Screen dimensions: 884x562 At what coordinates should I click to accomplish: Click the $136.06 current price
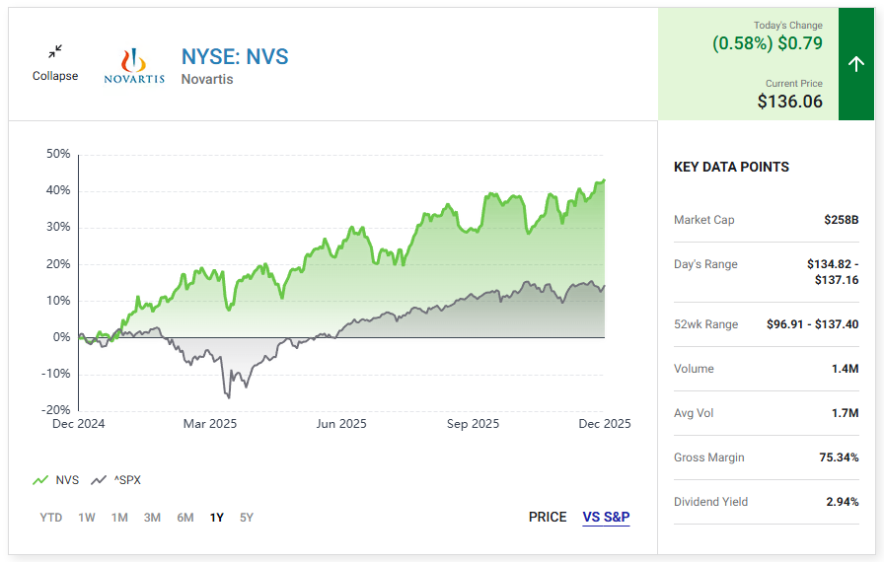[790, 102]
